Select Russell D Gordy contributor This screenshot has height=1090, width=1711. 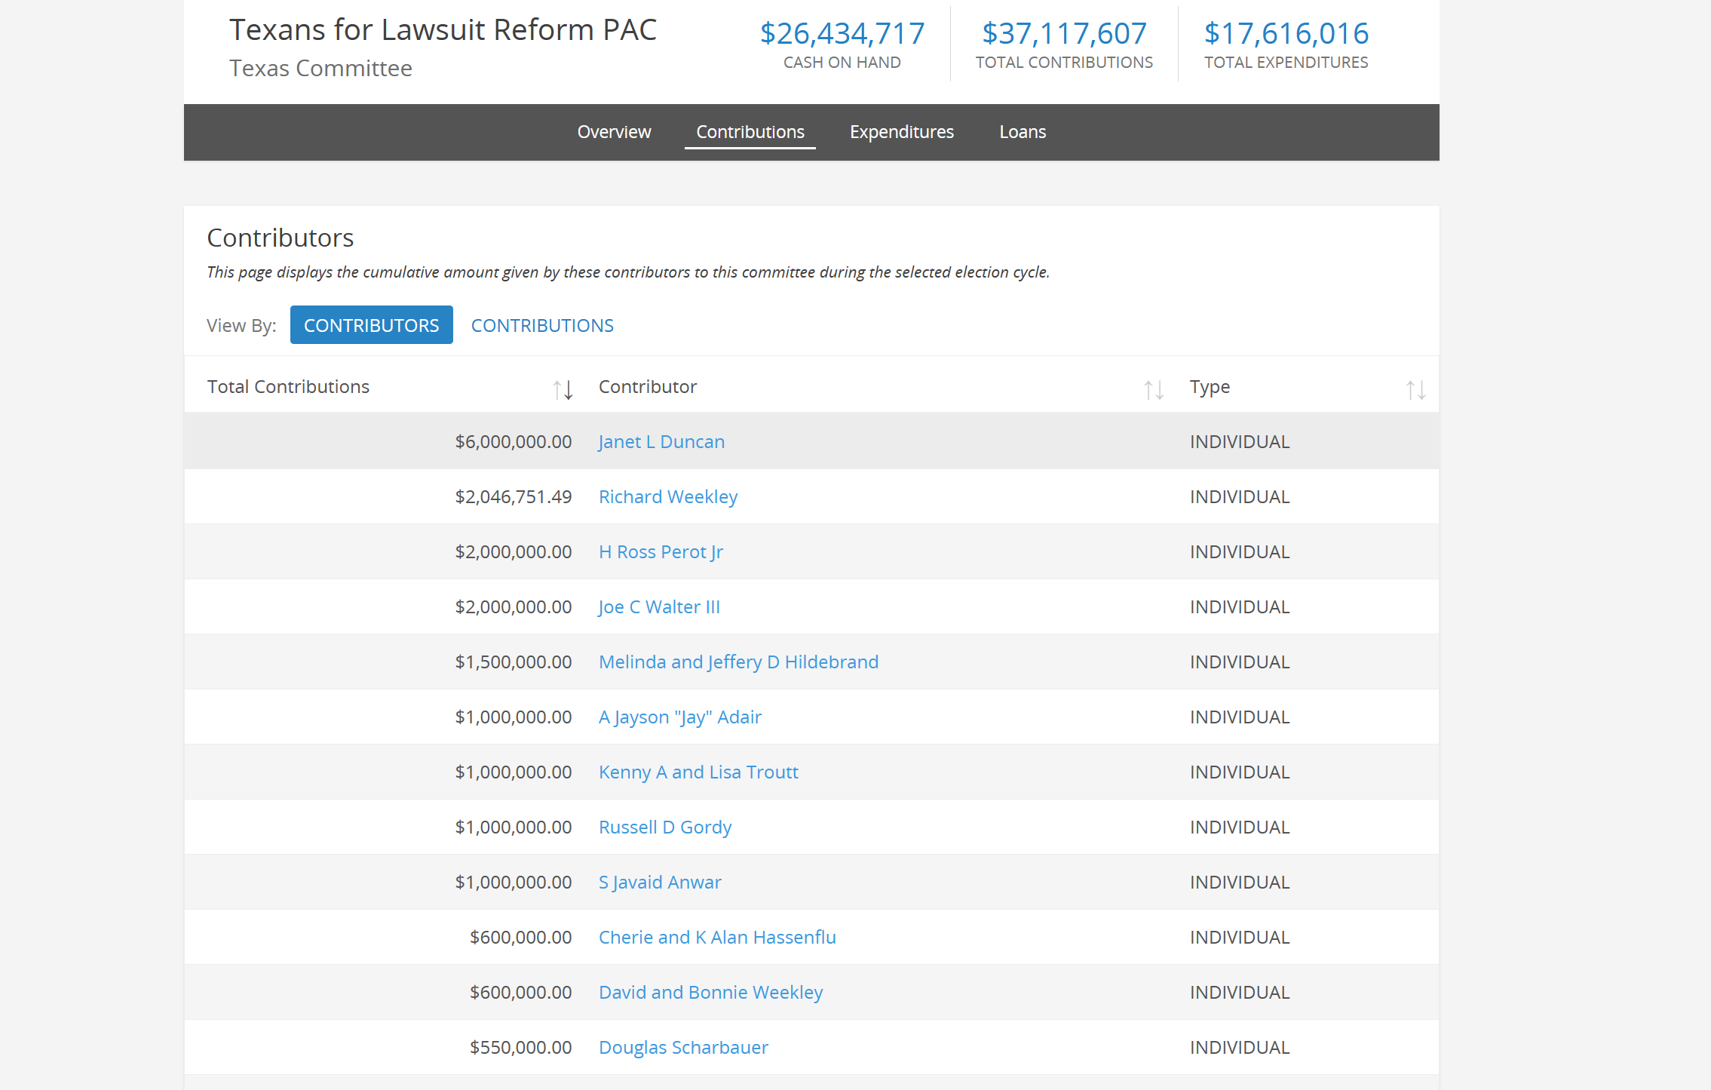(664, 827)
